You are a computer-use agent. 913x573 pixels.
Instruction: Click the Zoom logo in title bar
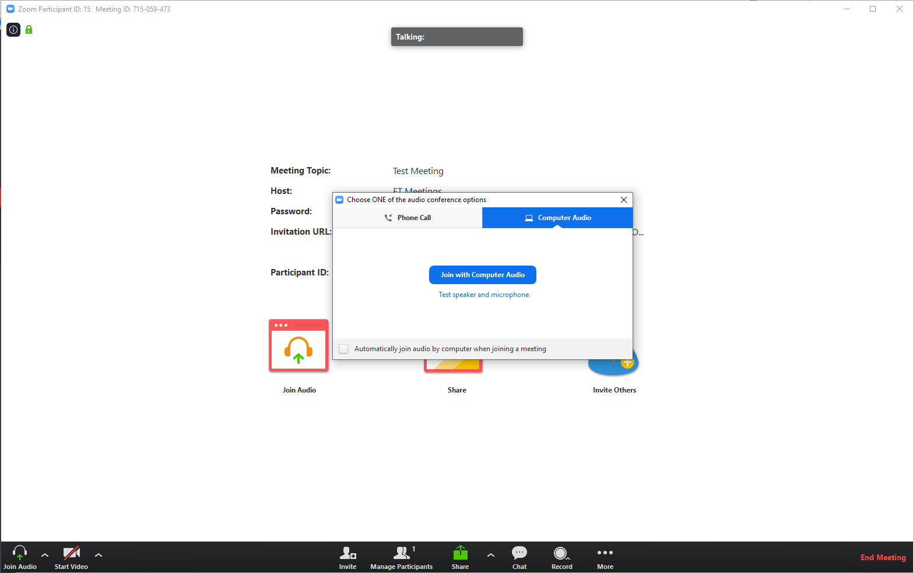pos(10,9)
